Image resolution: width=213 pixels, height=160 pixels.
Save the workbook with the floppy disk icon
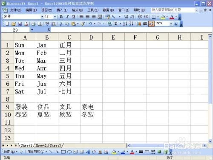pyautogui.click(x=20, y=24)
